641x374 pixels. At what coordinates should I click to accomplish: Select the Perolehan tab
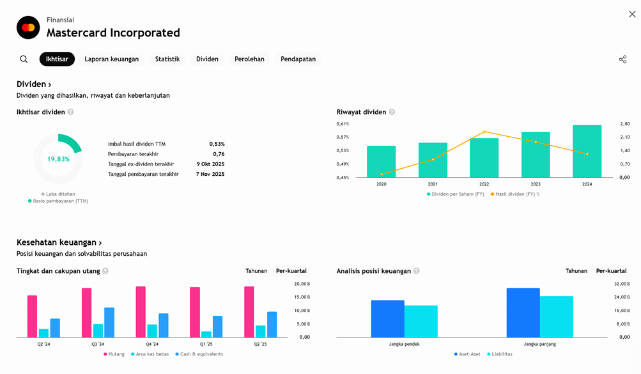(249, 59)
